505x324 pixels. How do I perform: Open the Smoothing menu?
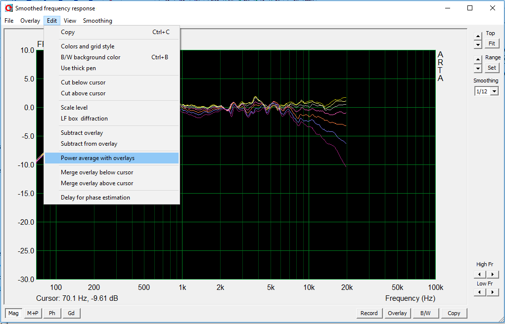tap(97, 21)
